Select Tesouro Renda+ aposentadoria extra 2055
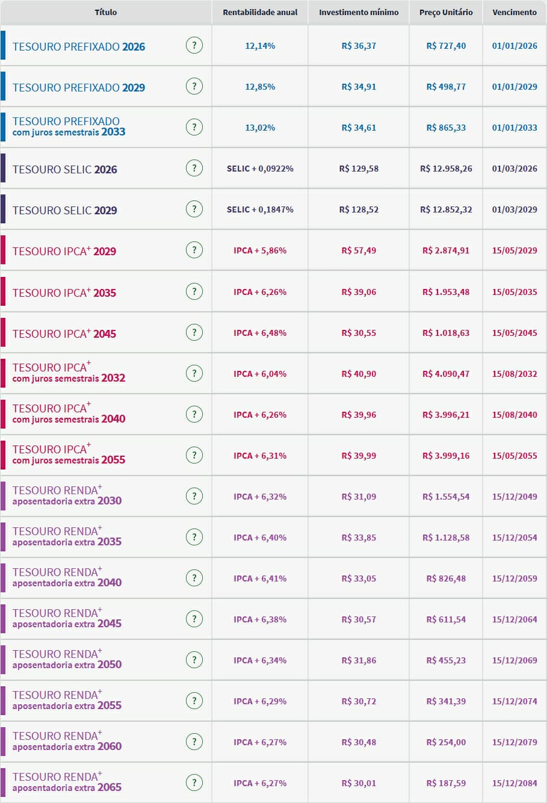547x803 pixels. (67, 699)
